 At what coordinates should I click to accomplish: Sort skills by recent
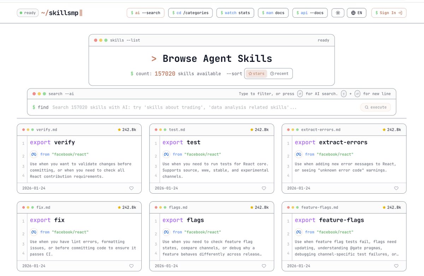(279, 74)
